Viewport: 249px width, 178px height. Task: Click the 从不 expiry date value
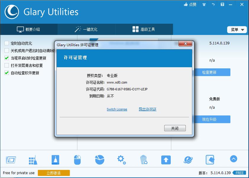tap(110, 96)
